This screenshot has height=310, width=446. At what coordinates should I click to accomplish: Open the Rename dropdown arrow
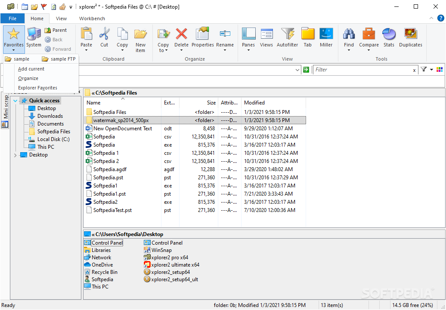(225, 50)
